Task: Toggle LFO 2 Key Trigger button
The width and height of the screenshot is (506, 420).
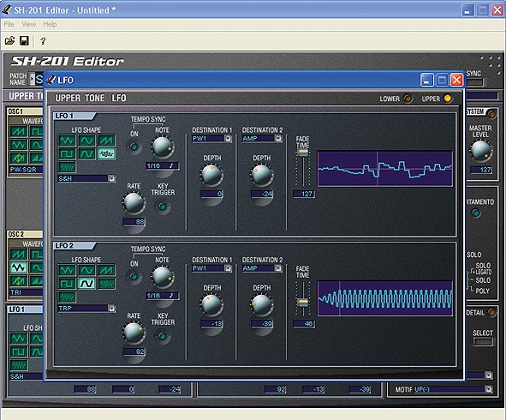Action: click(163, 336)
